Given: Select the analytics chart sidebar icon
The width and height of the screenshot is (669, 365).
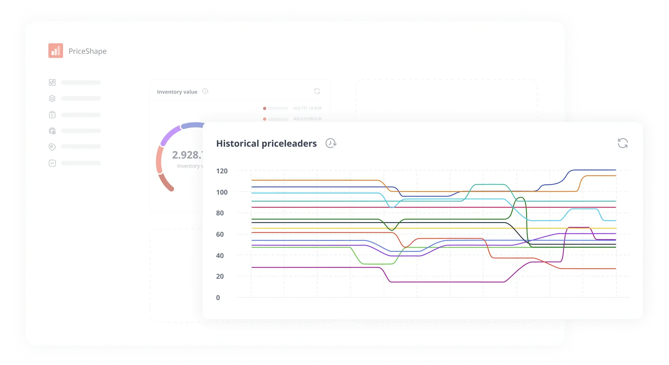Looking at the screenshot, I should tap(52, 163).
